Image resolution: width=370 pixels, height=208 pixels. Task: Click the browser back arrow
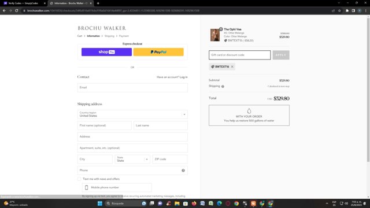(4, 10)
